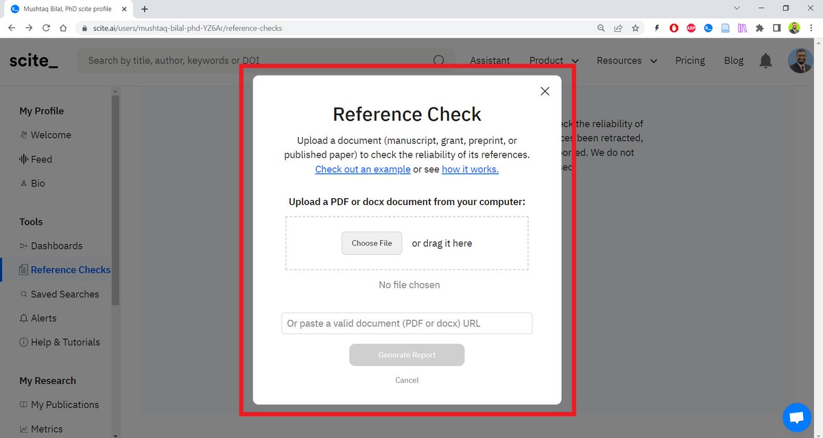
Task: Open the browser tab list chevron
Action: (x=737, y=9)
